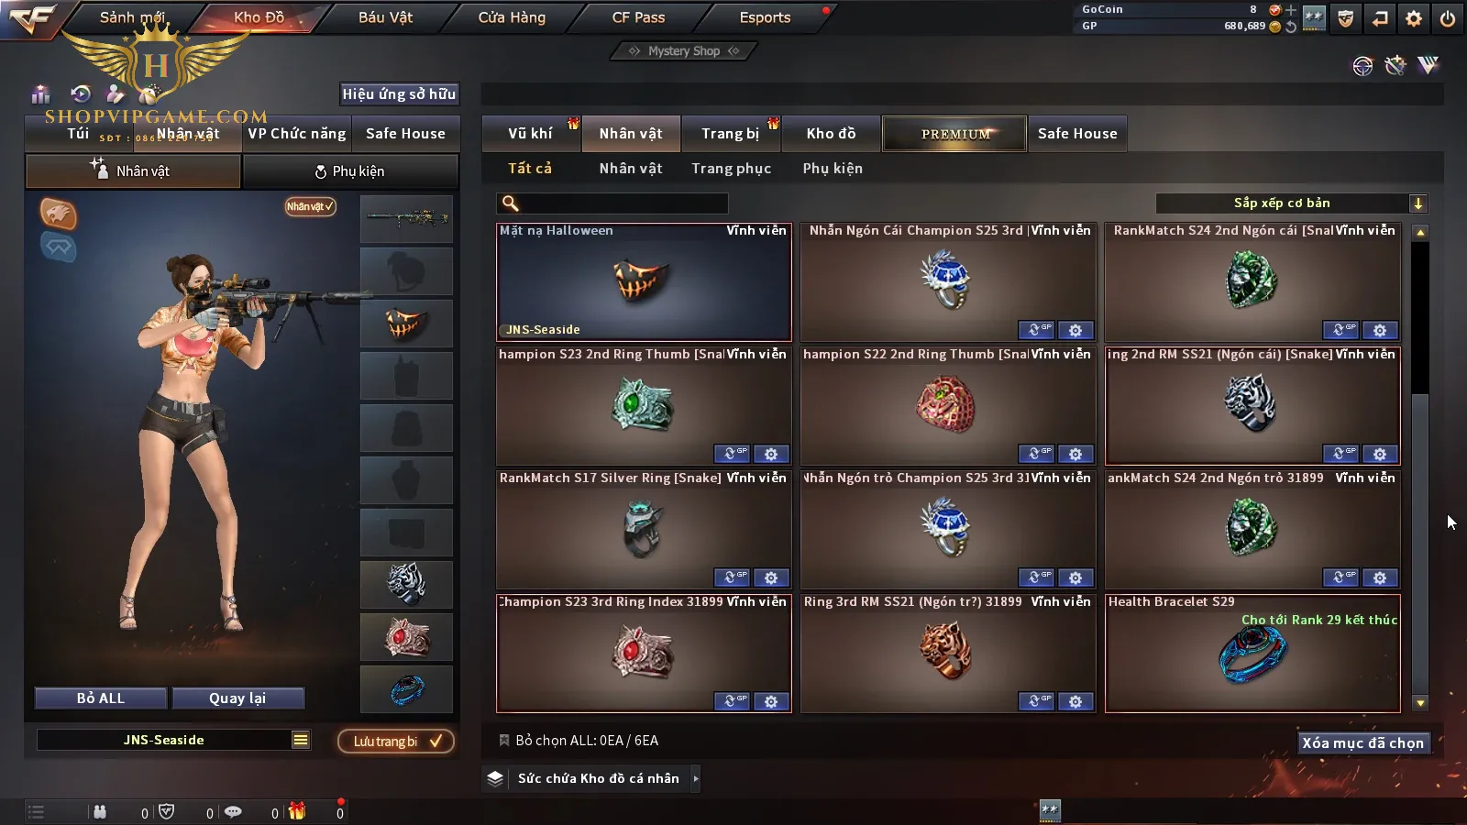Click the list icon beside JNS-Seaside

pyautogui.click(x=301, y=740)
